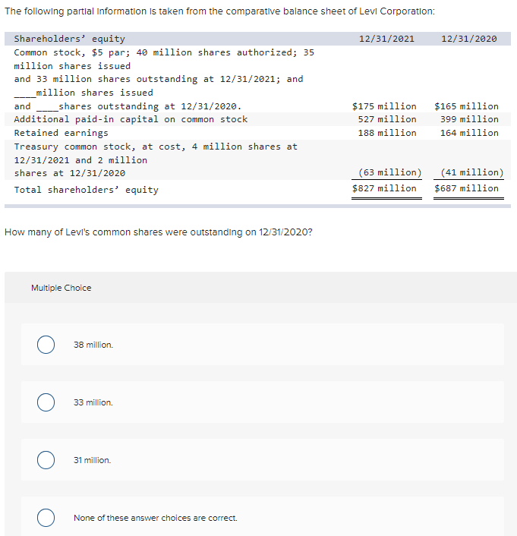Select the '38 million.' radio option

46,345
